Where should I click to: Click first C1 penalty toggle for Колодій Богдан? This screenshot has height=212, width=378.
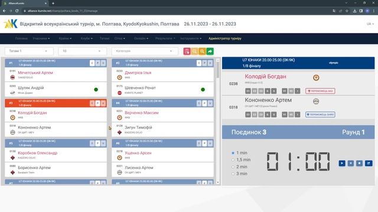pyautogui.click(x=248, y=91)
